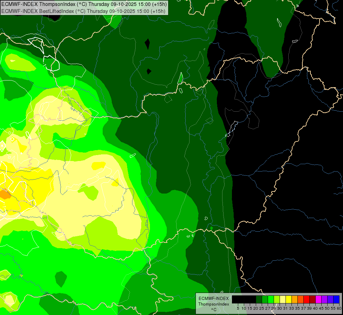The width and height of the screenshot is (343, 315).
Task: Select the magenta 40–45 legend swatch
Action: click(318, 299)
